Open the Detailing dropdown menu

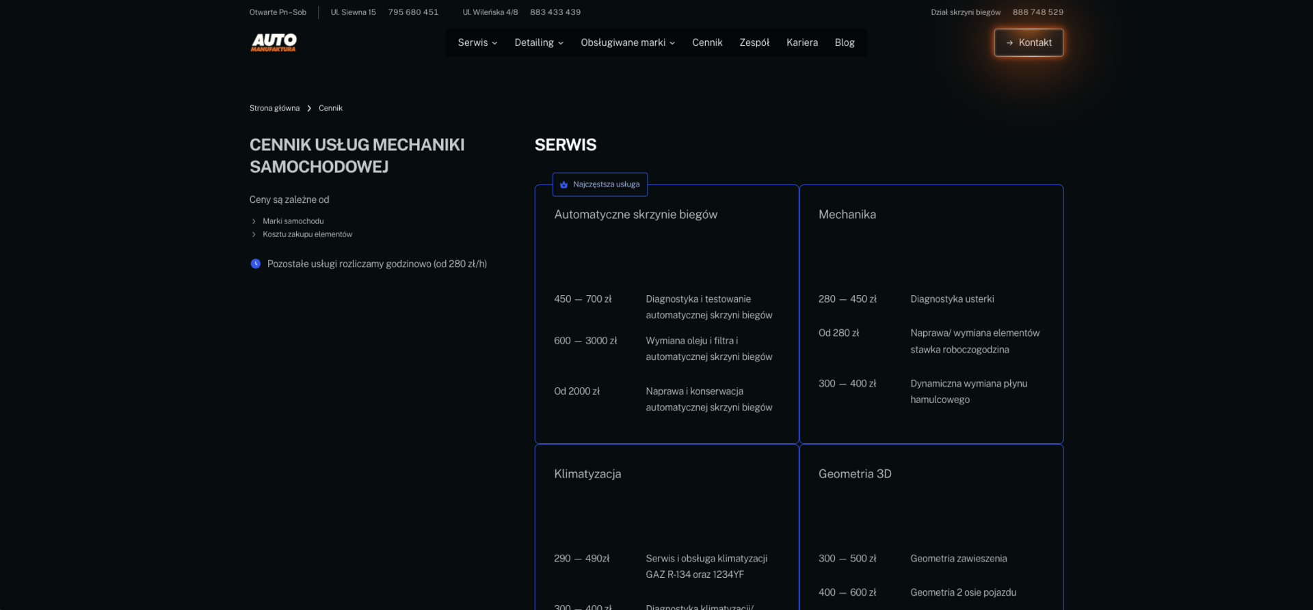539,42
